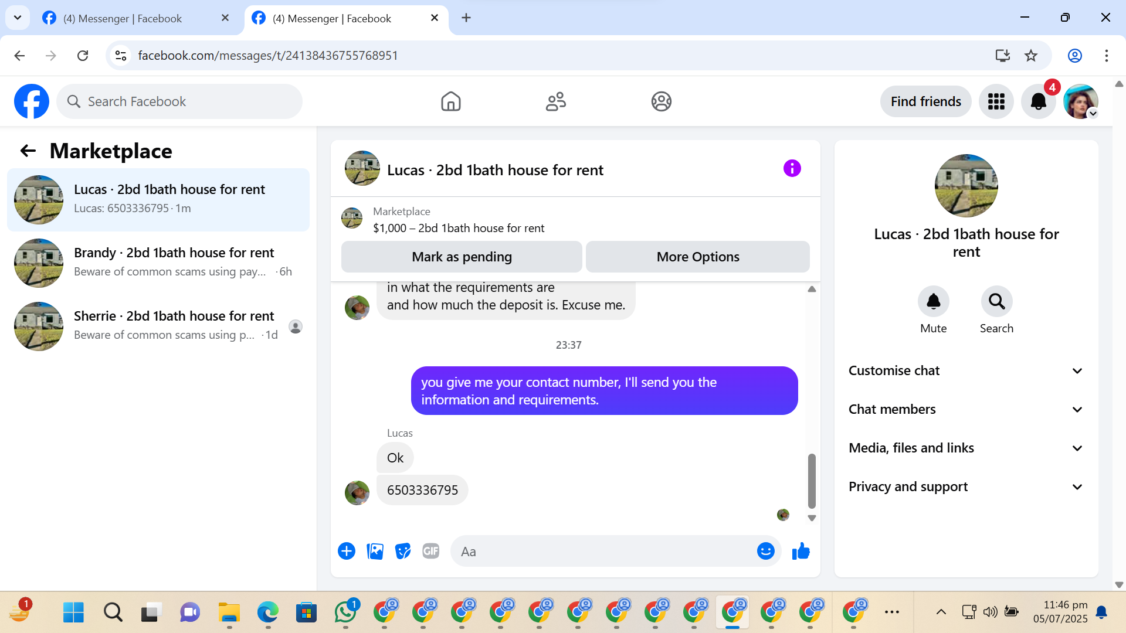Open more actions plus icon

pos(347,551)
